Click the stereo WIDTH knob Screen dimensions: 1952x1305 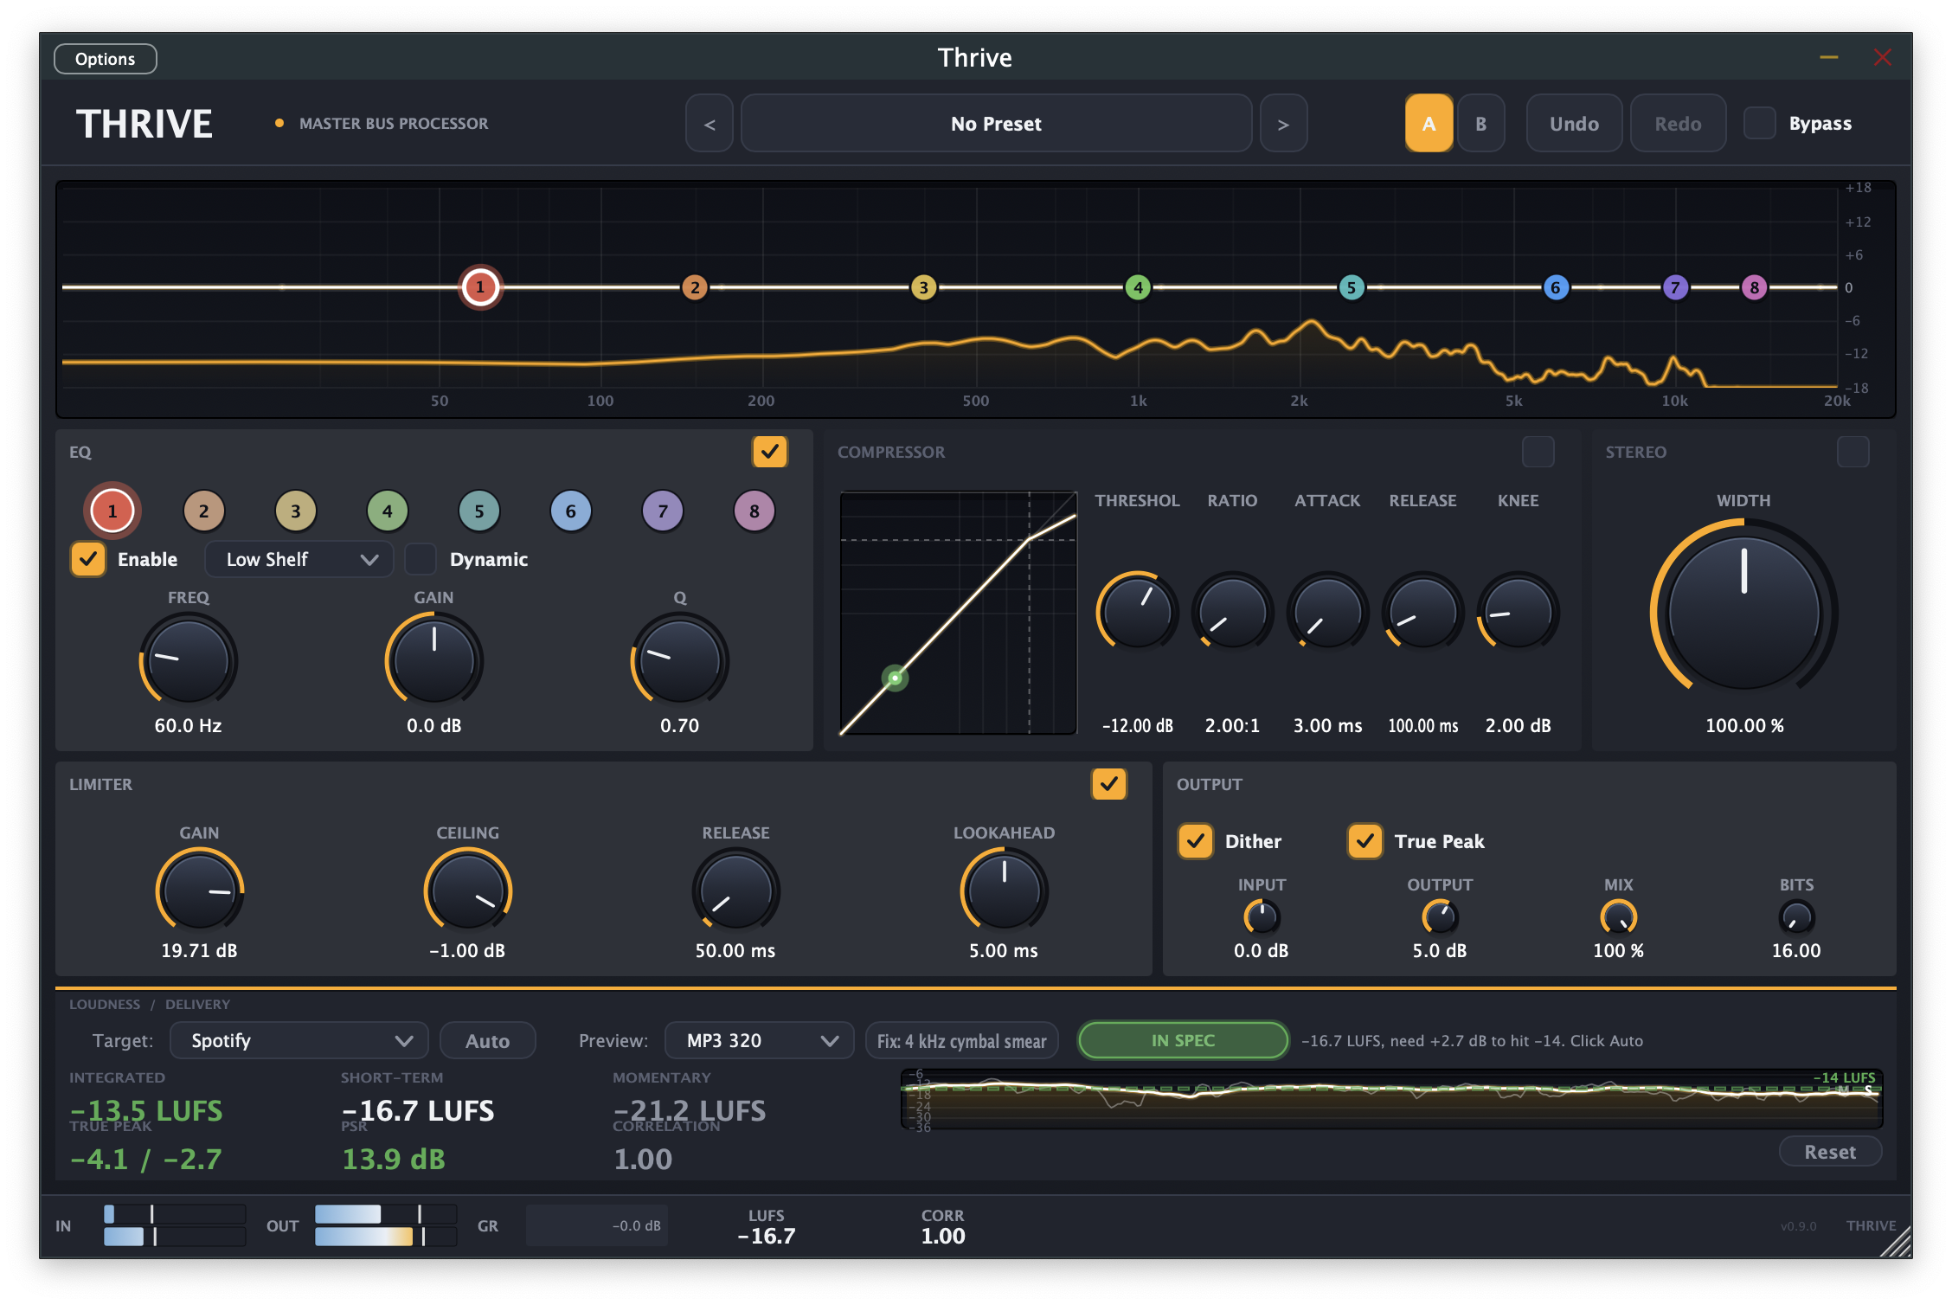pos(1744,613)
